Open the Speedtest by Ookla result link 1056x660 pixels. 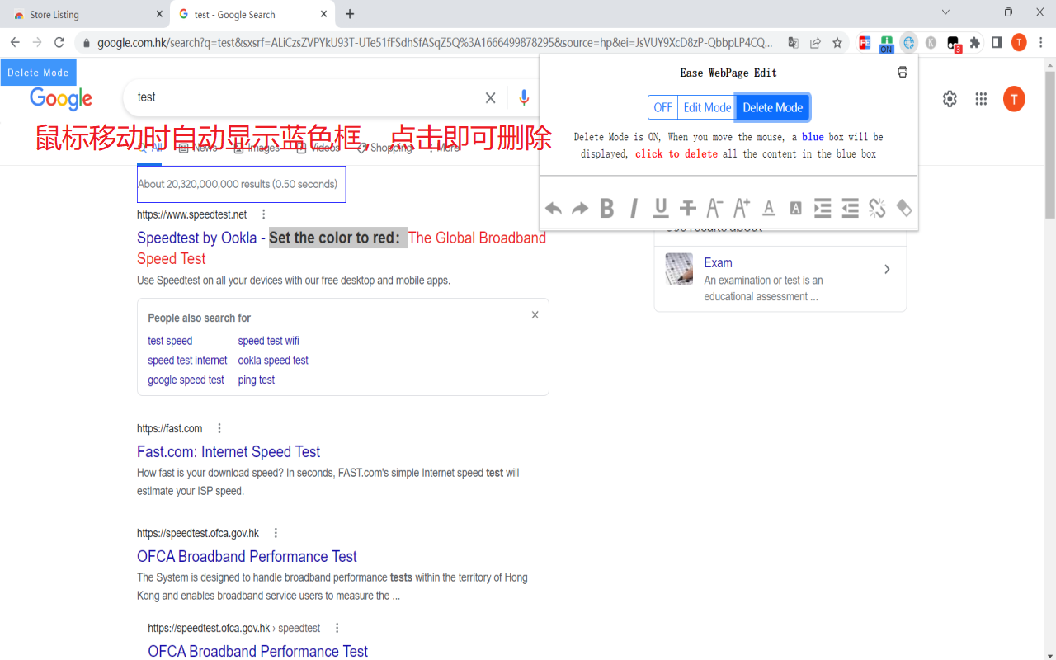tap(342, 247)
